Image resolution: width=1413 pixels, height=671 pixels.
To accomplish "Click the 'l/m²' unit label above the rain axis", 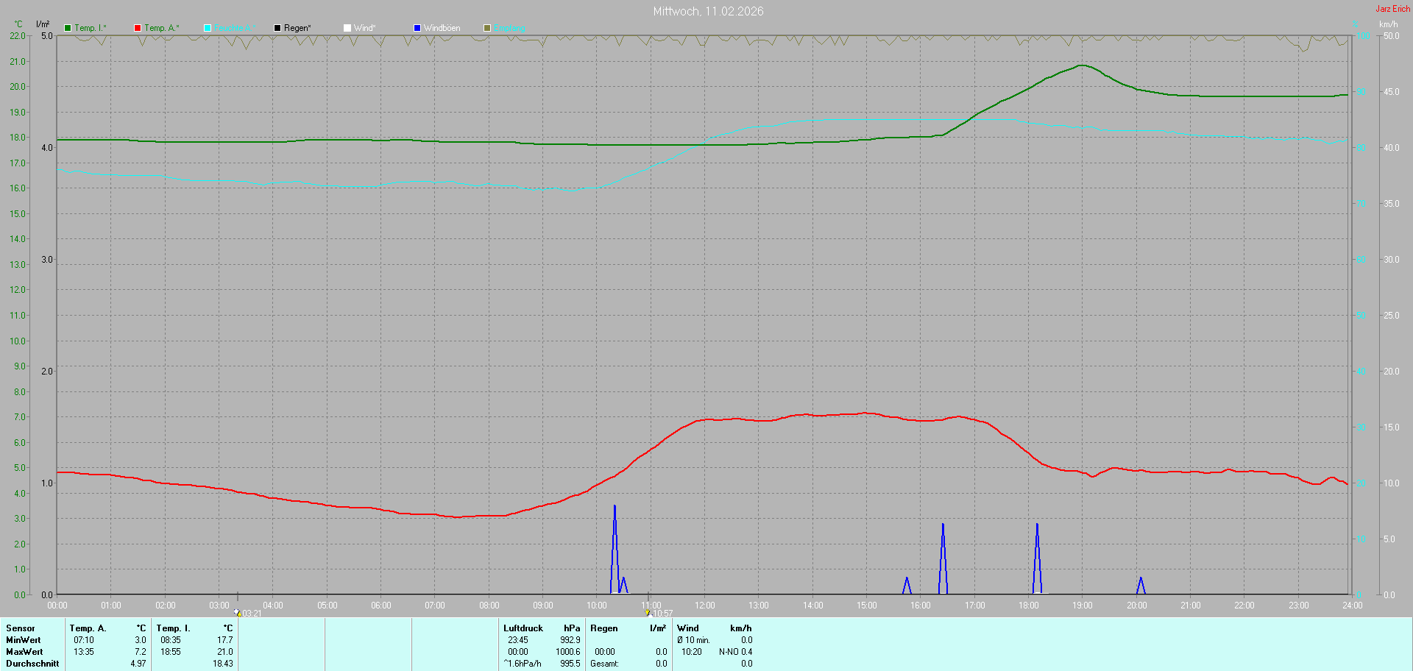I will 43,24.
